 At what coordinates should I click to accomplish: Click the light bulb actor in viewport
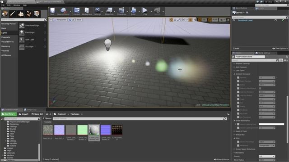click(x=108, y=44)
